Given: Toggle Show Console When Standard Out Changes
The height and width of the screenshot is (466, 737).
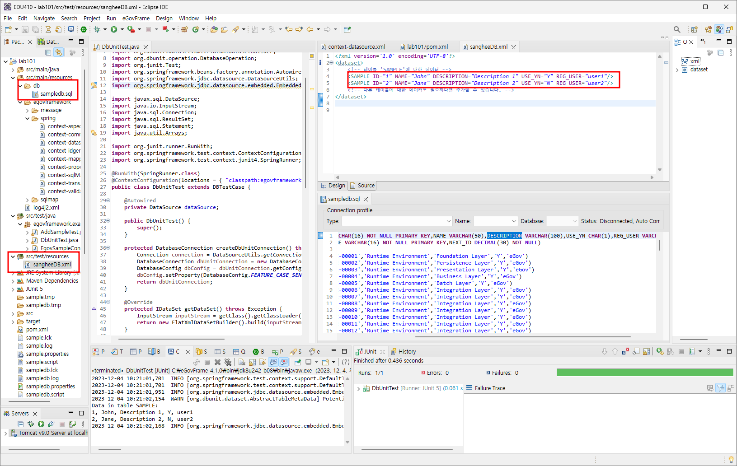Looking at the screenshot, I should point(273,362).
